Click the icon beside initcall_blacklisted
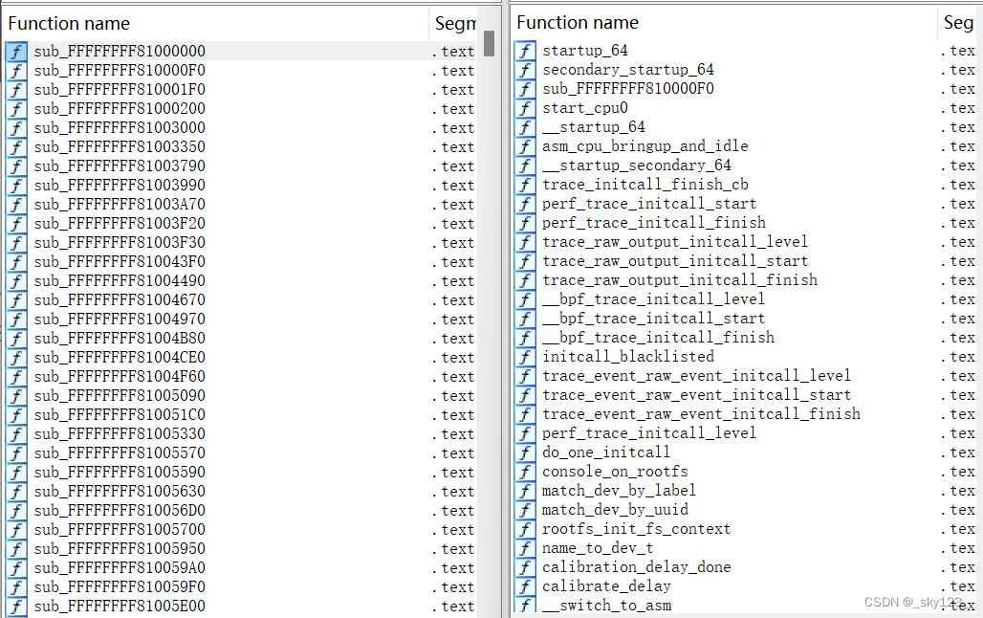983x618 pixels. 525,357
